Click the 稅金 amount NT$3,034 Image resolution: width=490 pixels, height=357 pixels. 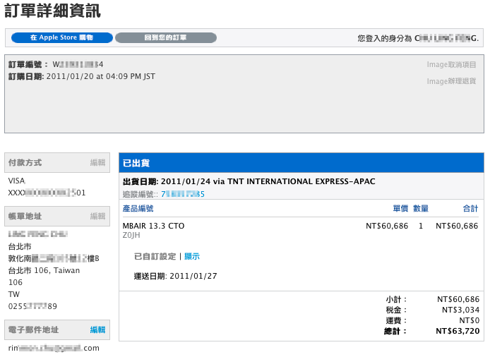pos(460,310)
